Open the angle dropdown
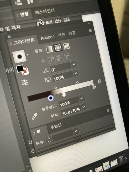 74,64
